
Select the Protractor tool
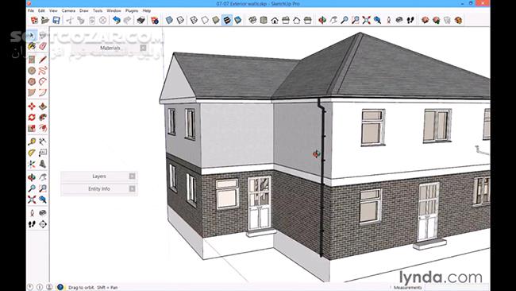point(32,153)
